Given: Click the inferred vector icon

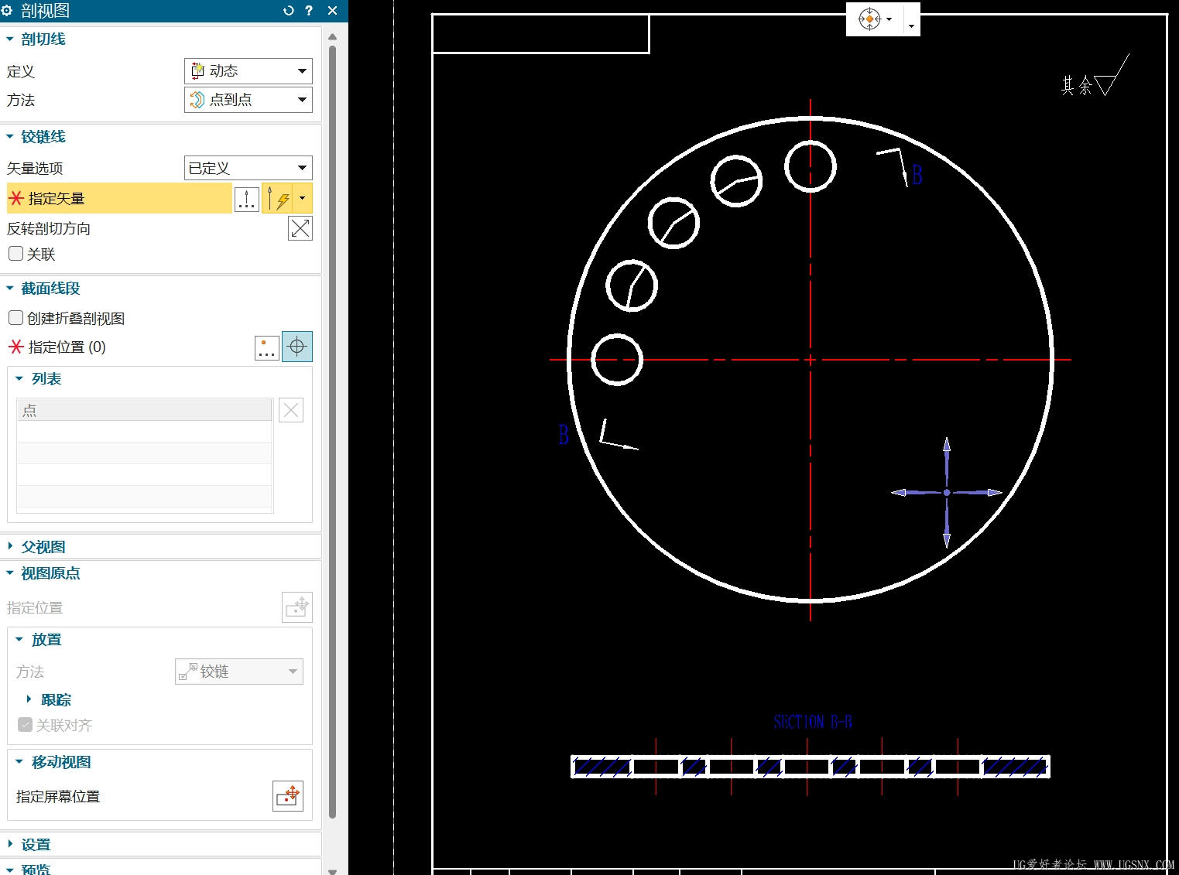Looking at the screenshot, I should (278, 199).
